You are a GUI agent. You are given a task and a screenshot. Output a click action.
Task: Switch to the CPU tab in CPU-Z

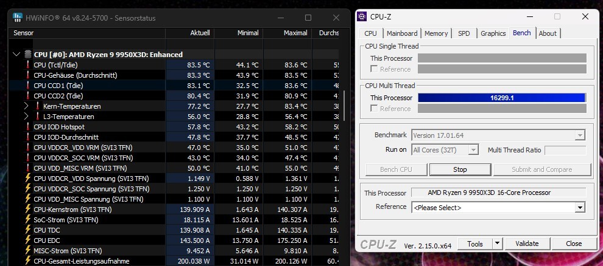click(x=371, y=33)
